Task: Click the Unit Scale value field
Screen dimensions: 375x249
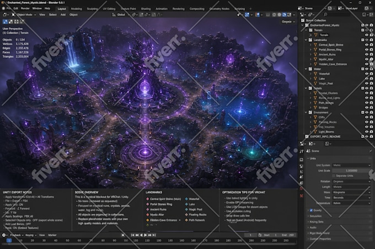Action: coord(352,170)
